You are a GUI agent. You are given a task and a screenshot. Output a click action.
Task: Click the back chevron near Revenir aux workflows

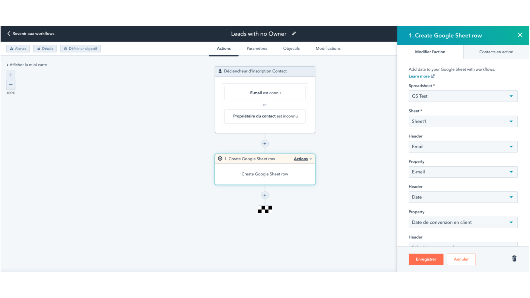9,33
